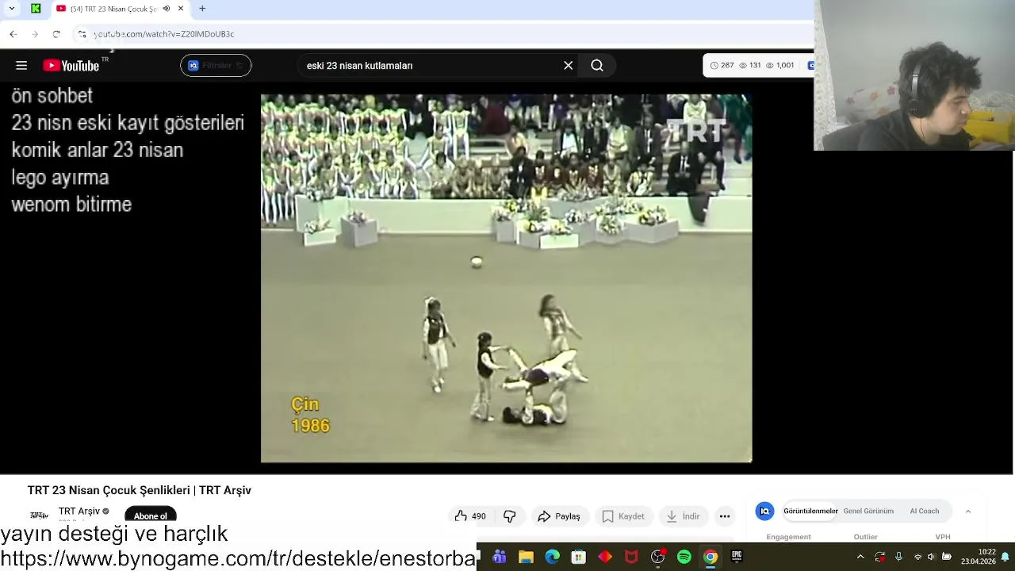Subscribe with the Abone ol button

150,515
